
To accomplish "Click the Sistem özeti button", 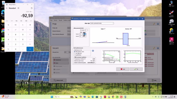I will click(x=58, y=80).
